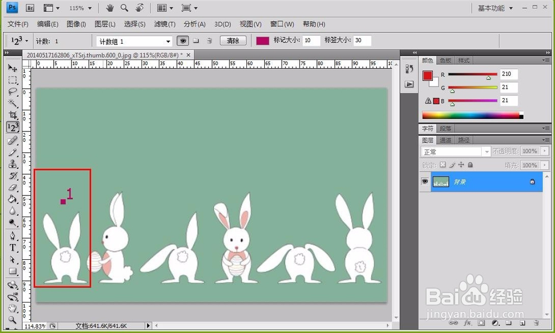The height and width of the screenshot is (333, 555).
Task: Select the Hand tool in toolbox
Action: click(x=12, y=308)
